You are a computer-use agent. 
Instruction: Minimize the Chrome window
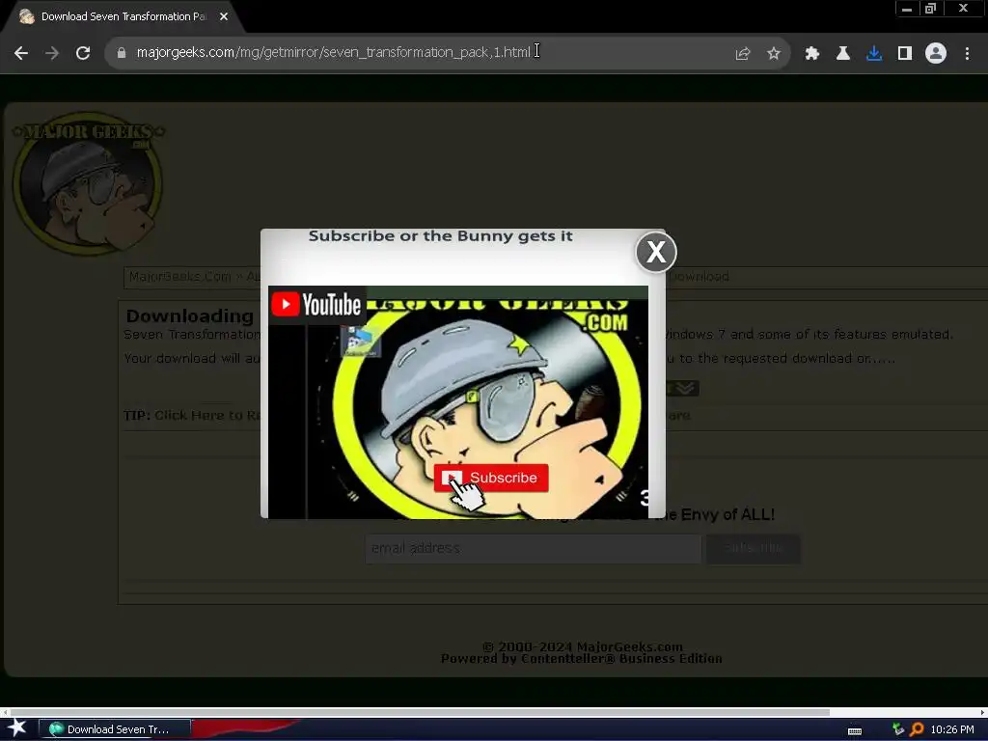coord(907,9)
